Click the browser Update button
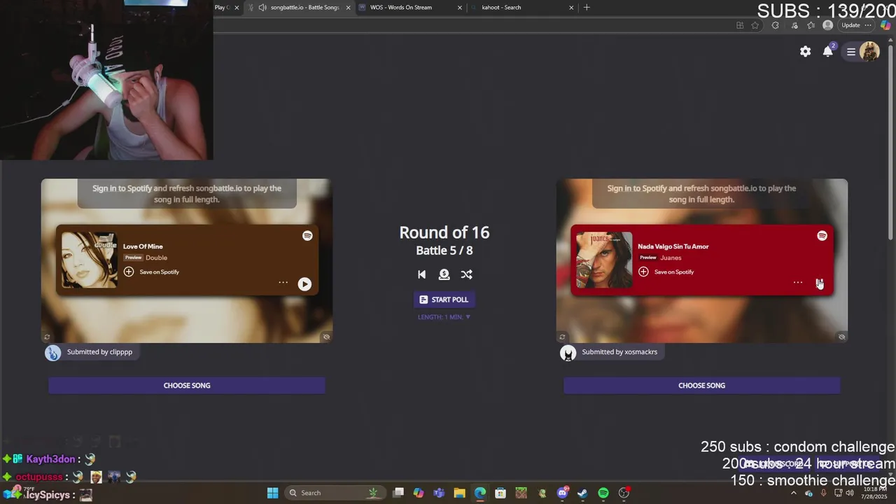This screenshot has height=504, width=896. coord(857,25)
